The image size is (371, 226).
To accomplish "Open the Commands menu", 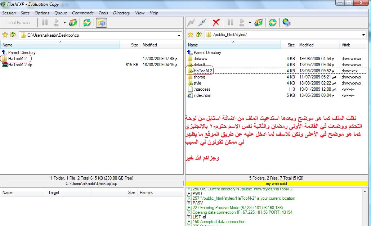I will click(x=82, y=13).
